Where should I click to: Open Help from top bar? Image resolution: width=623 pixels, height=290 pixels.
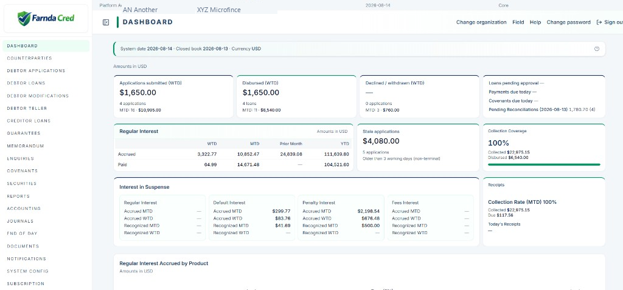tap(535, 22)
